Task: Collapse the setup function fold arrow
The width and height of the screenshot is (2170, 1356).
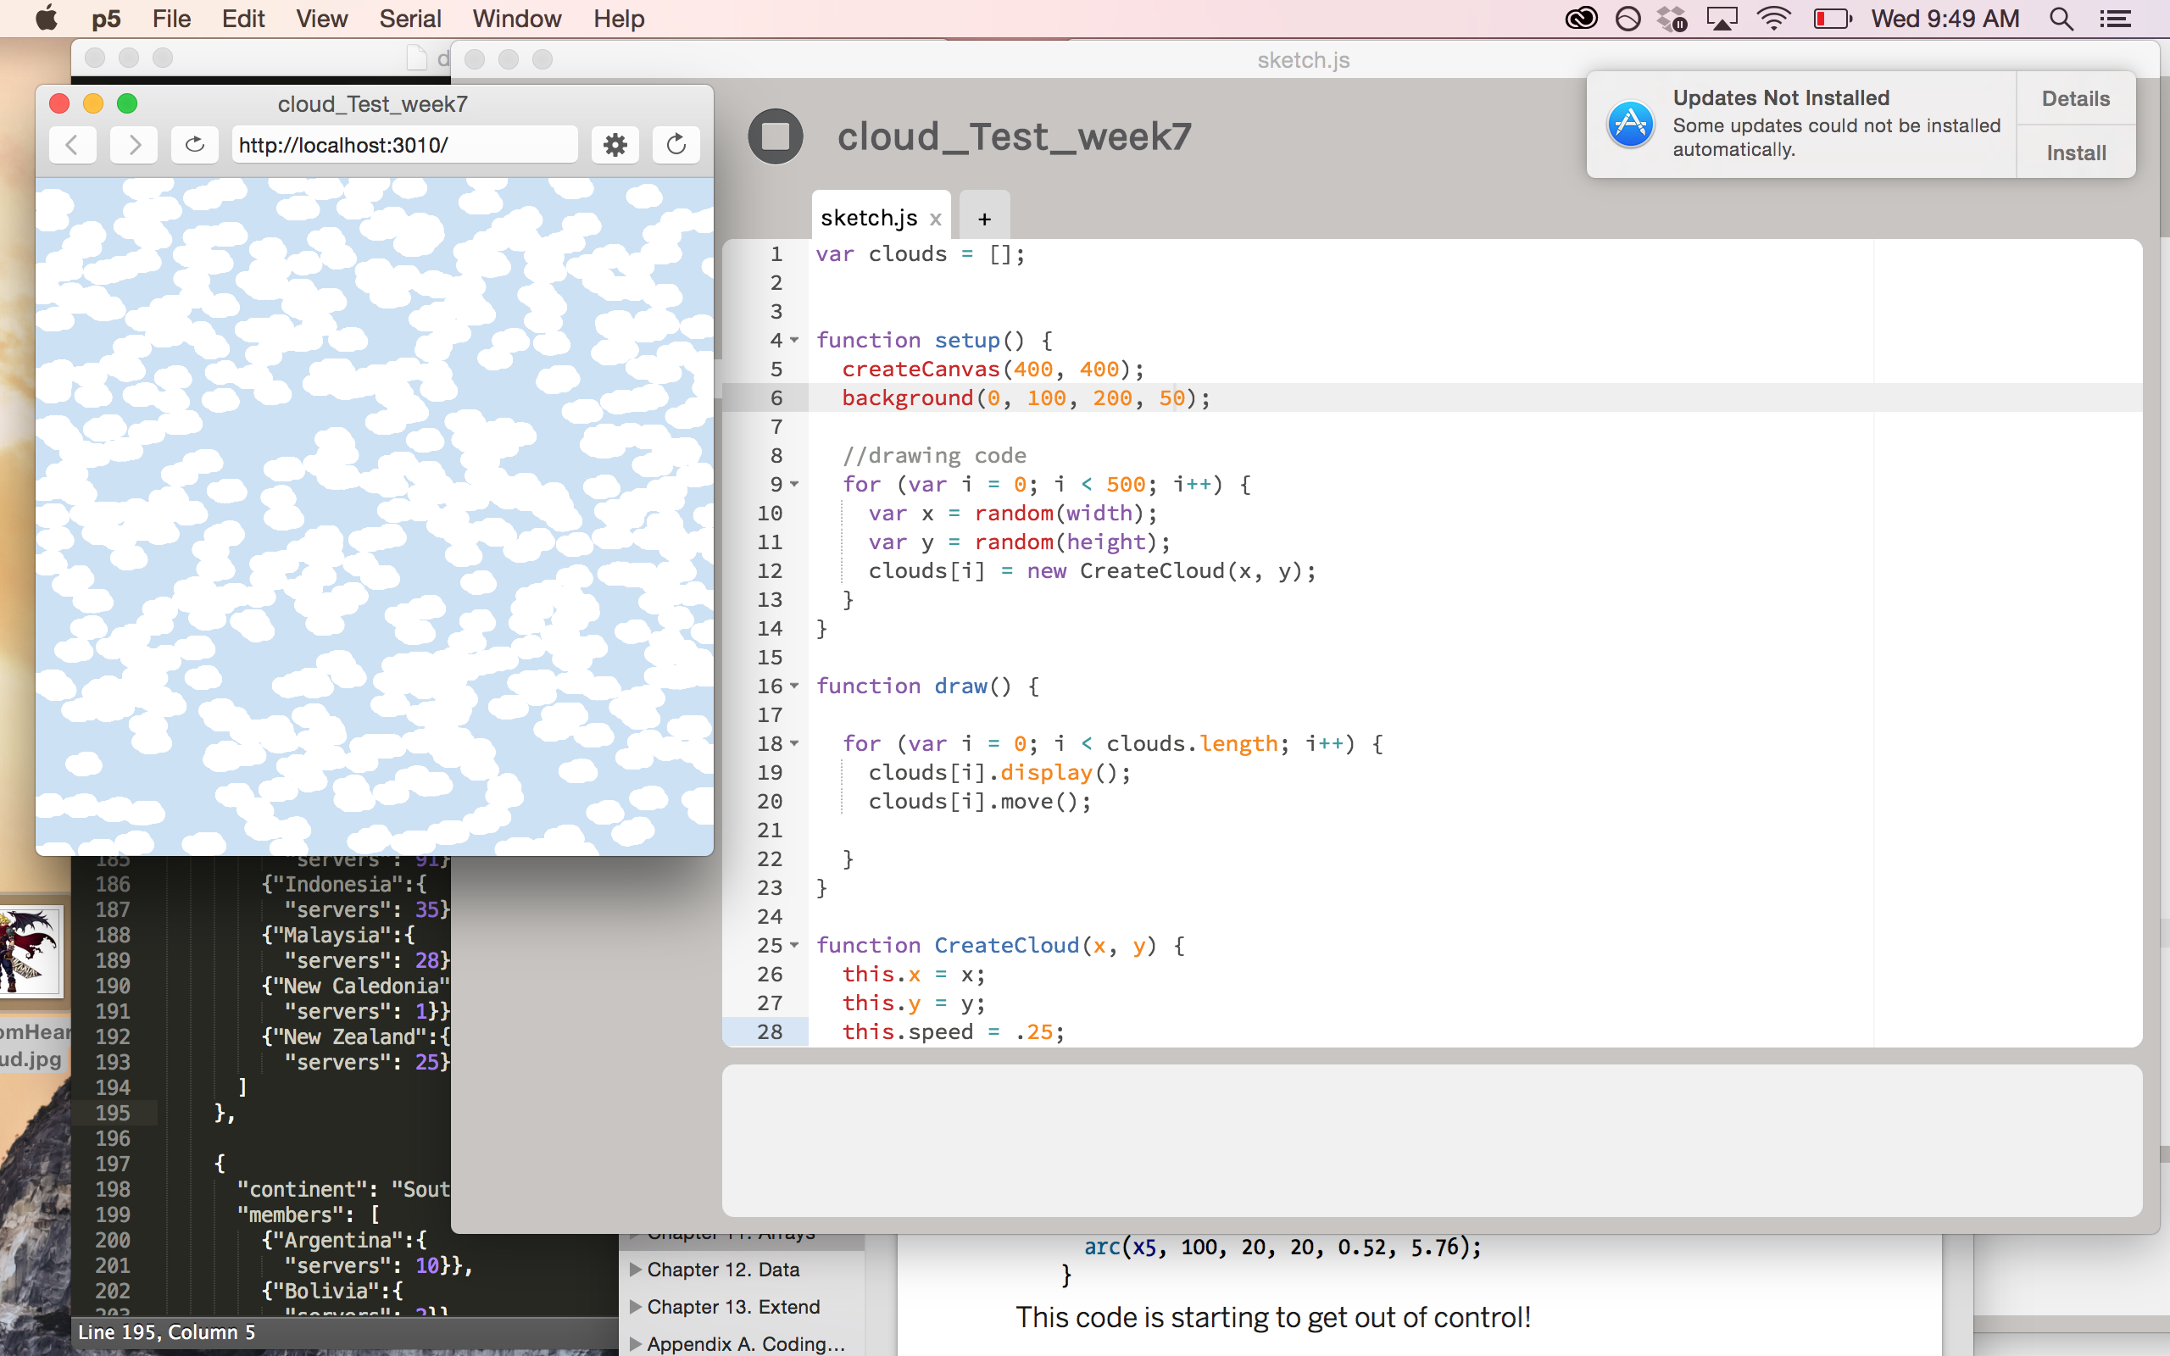Action: point(794,340)
